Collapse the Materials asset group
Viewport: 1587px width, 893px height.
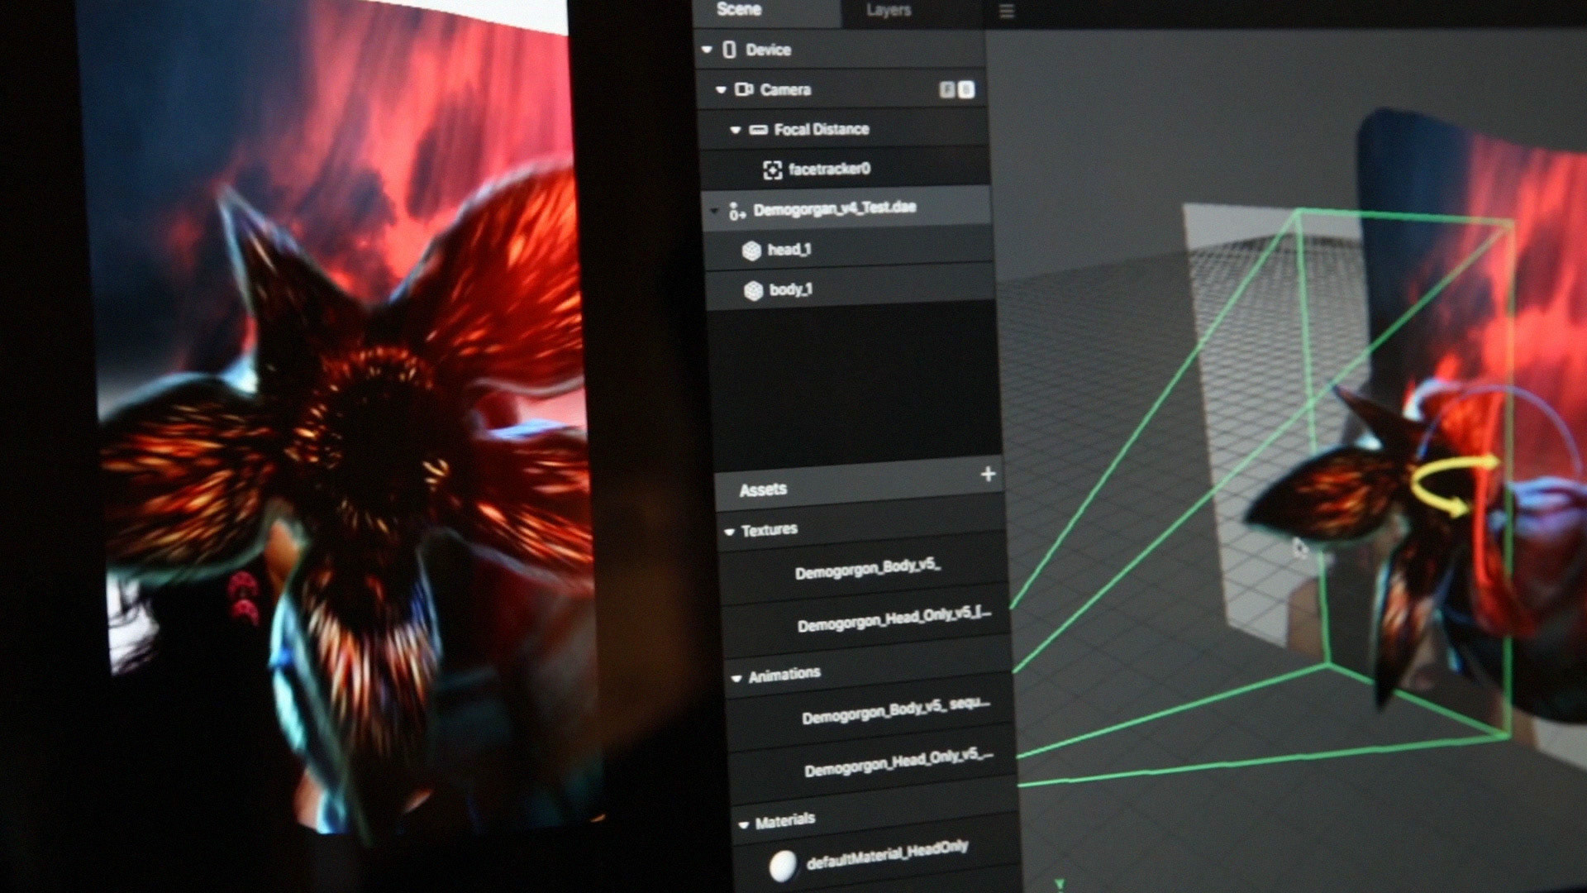[x=743, y=824]
